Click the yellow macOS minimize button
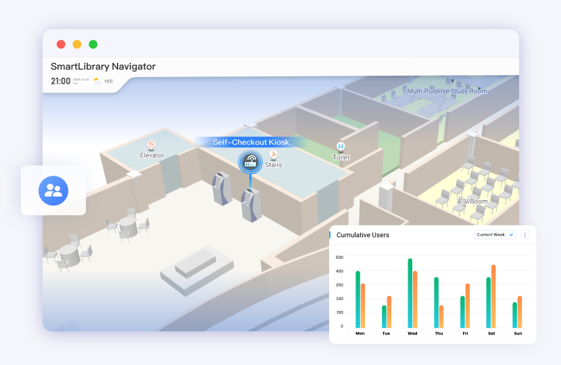The height and width of the screenshot is (365, 561). pos(77,45)
